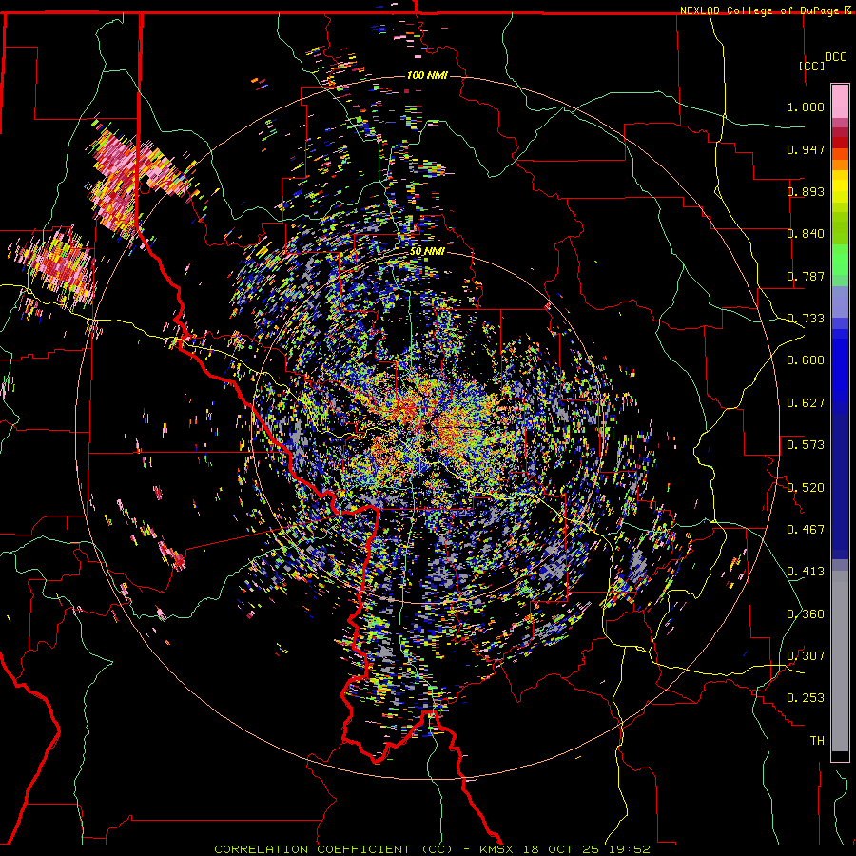This screenshot has height=856, width=856.
Task: Click the CORRELATION COEFFICIENT (CC) caption
Action: (x=334, y=849)
